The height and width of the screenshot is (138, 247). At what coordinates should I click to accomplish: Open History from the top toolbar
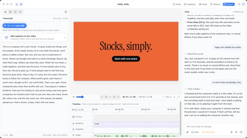[215, 4]
